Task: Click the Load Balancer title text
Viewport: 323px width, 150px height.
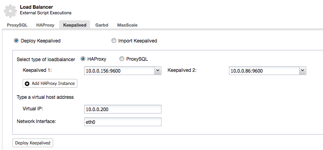Action: click(x=37, y=7)
